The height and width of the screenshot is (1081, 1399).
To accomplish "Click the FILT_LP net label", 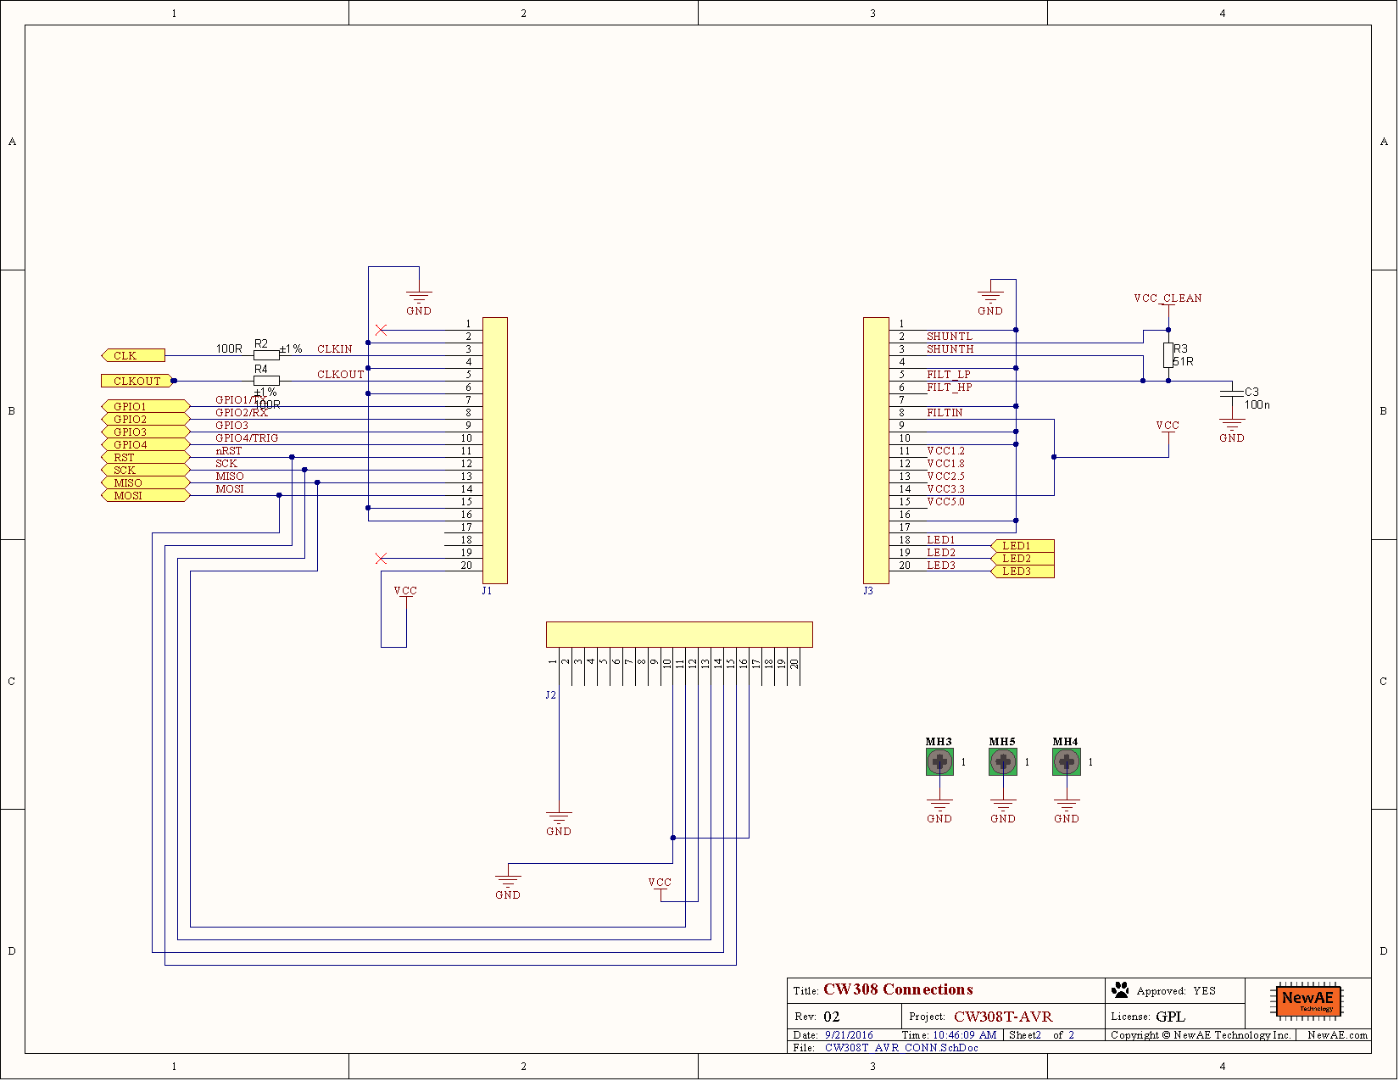I will pos(949,375).
